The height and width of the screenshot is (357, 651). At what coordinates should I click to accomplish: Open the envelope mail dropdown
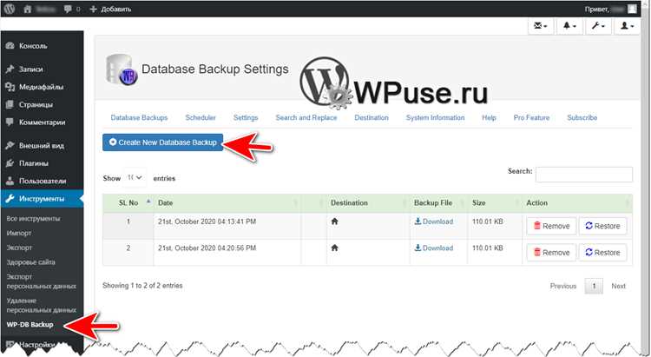pos(541,26)
